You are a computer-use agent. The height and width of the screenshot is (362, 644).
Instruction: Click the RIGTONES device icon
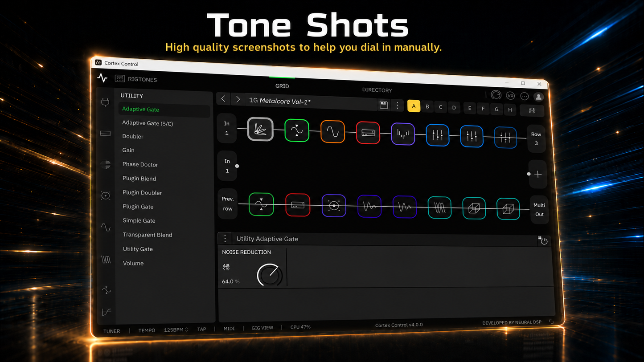(119, 79)
